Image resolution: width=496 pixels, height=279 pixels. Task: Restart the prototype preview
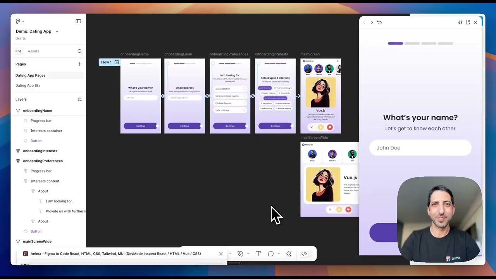379,22
